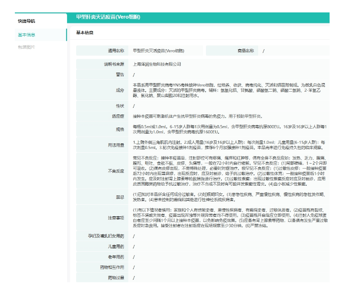Click the 禁忌 row label
The width and height of the screenshot is (343, 287).
[x=120, y=196]
